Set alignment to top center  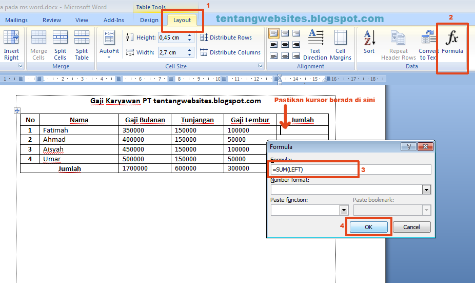(x=285, y=33)
